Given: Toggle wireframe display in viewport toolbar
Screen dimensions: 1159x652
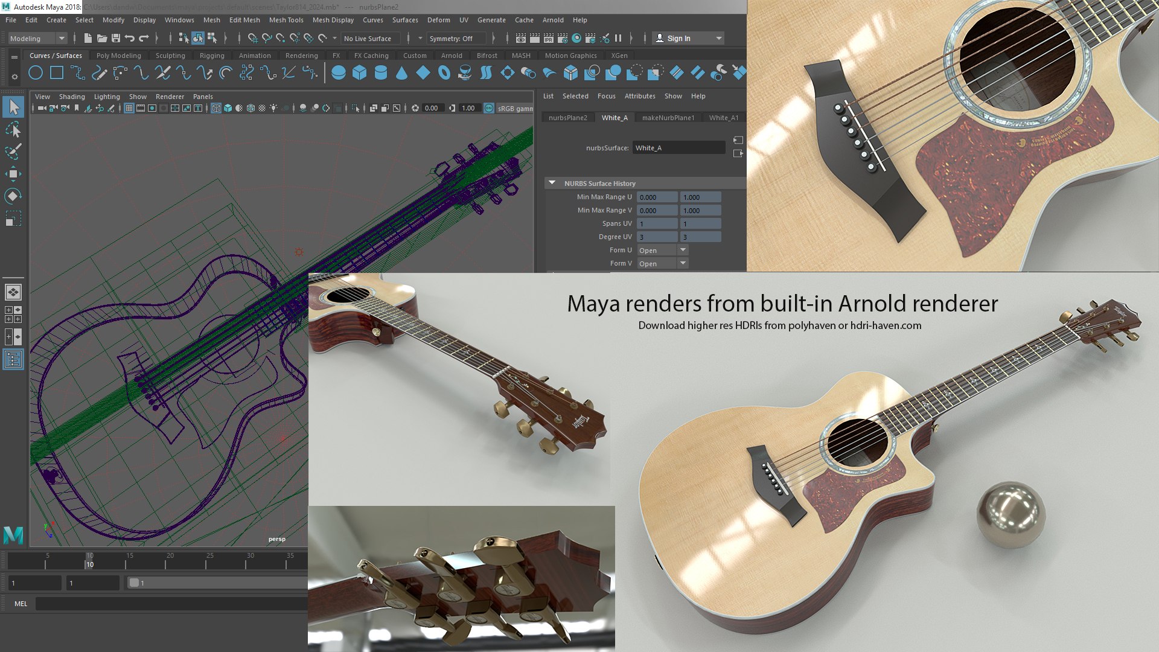Looking at the screenshot, I should tap(216, 108).
